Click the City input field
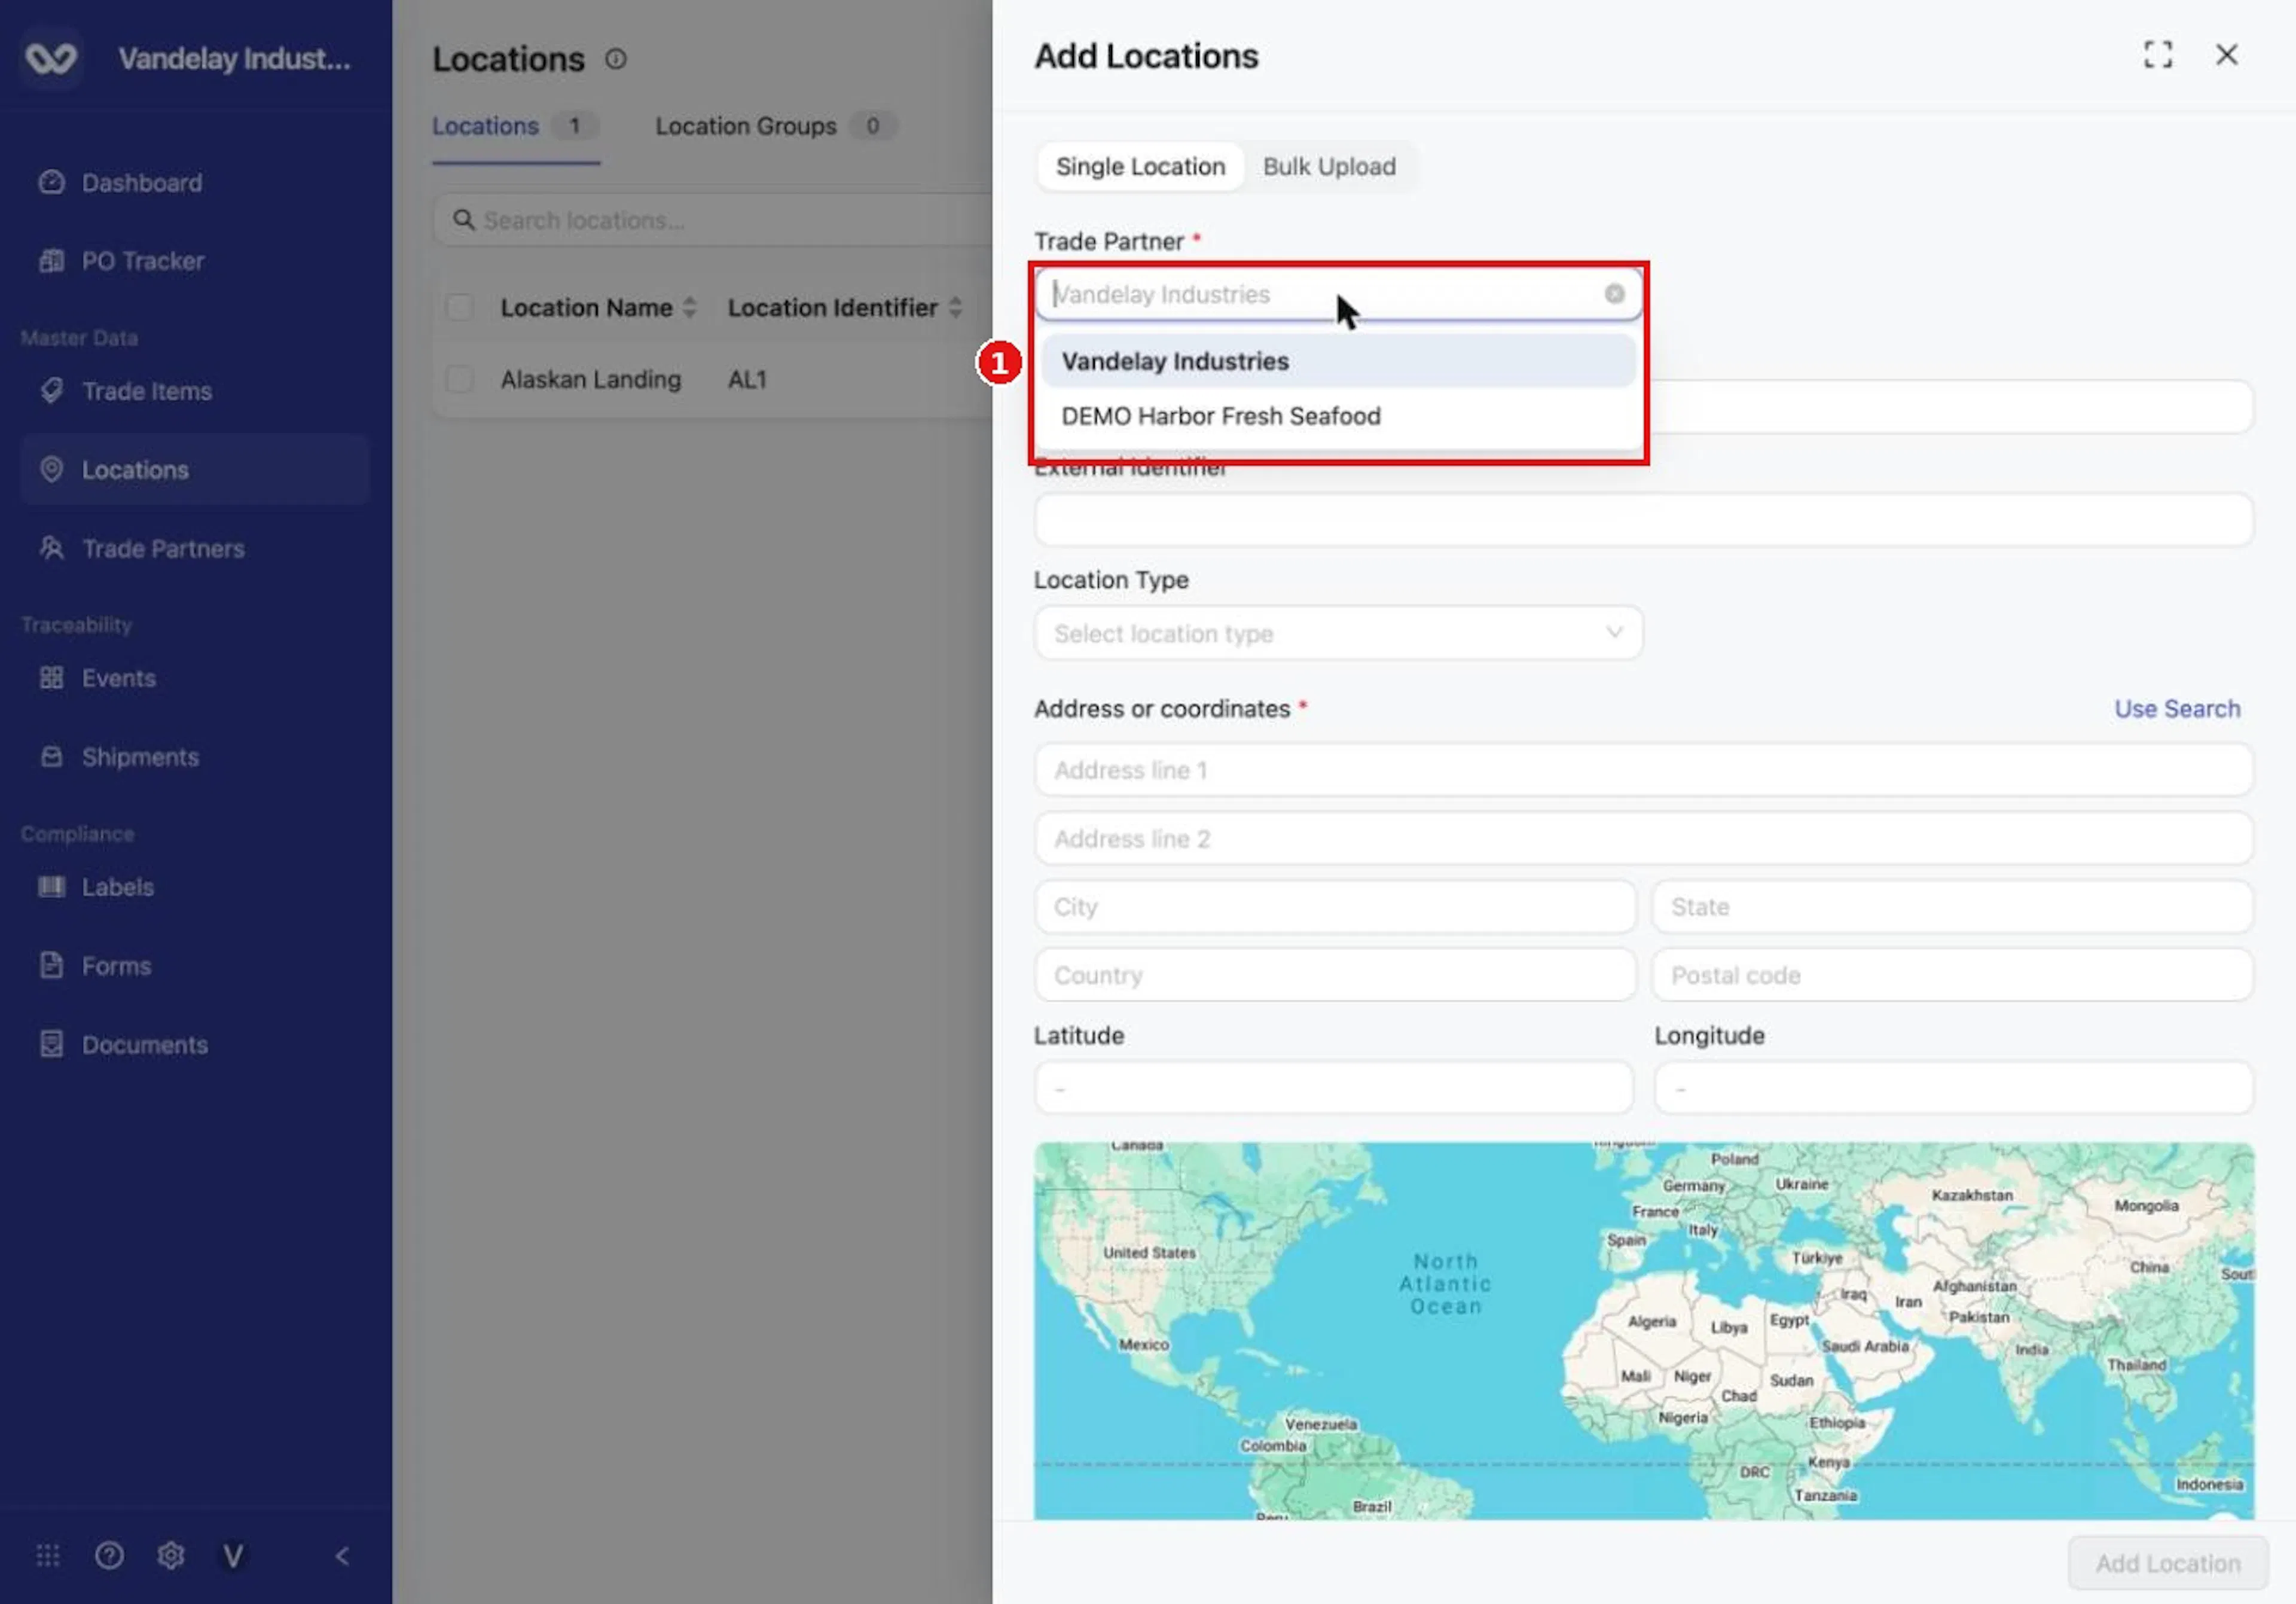 [x=1335, y=907]
